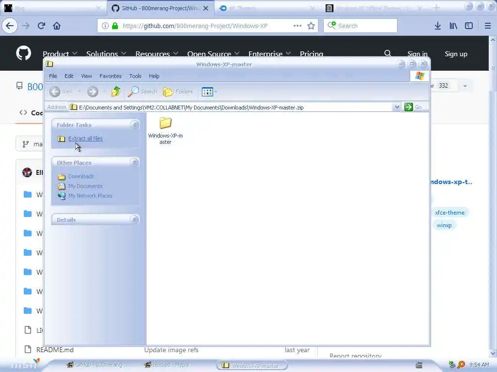Expand the Details panel
The height and width of the screenshot is (372, 497).
point(134,219)
